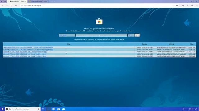
Task: Click the browser back arrow
Action: [x=2, y=6]
